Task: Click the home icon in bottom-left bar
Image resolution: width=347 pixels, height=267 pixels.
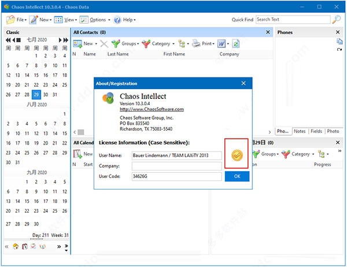Action: point(16,247)
